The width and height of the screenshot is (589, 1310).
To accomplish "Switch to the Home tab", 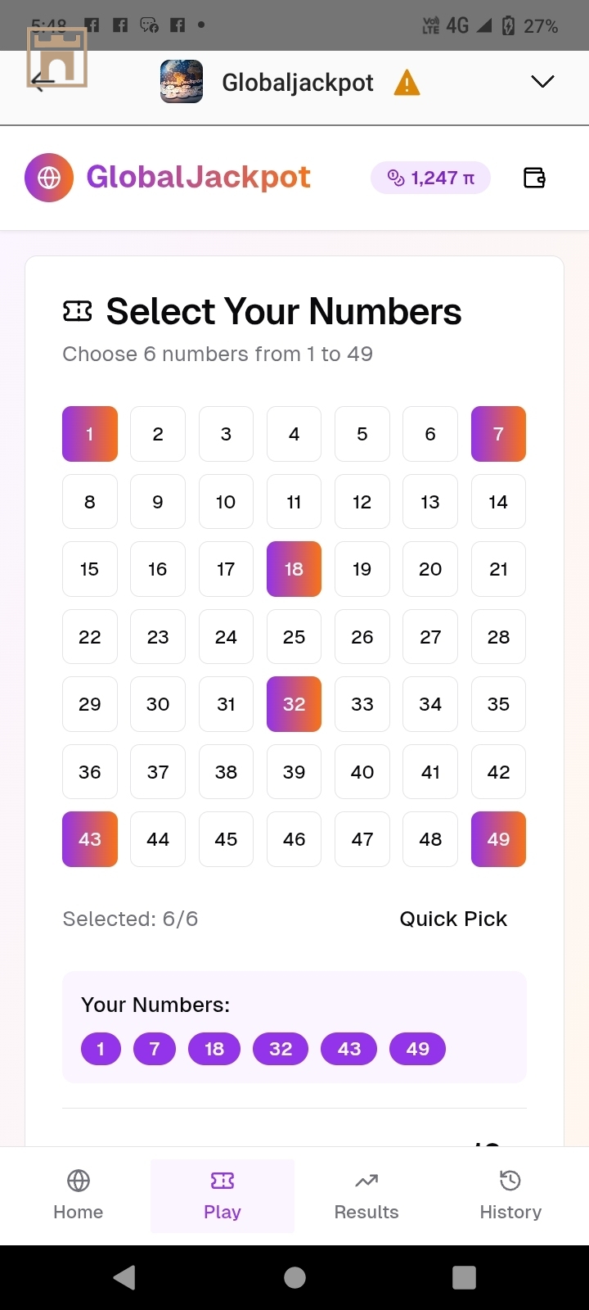I will point(79,1195).
